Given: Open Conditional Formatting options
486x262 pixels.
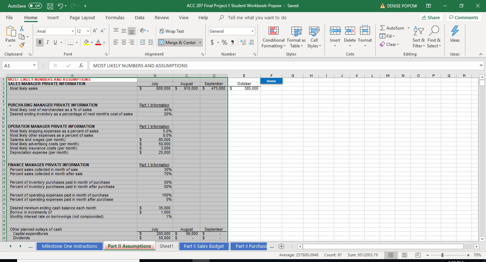Looking at the screenshot, I should 273,37.
